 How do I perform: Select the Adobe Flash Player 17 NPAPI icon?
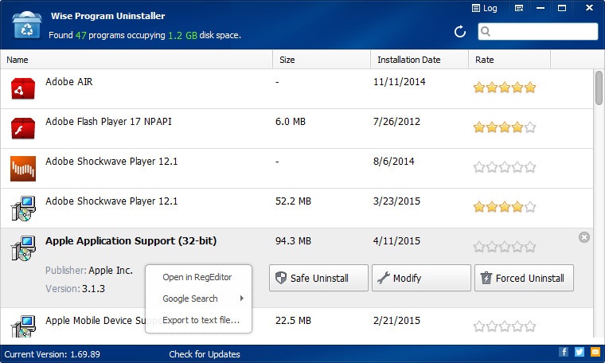[x=23, y=128]
